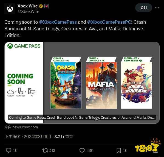
Task: Open the @XboxGamePassPC mention link
Action: click(109, 22)
